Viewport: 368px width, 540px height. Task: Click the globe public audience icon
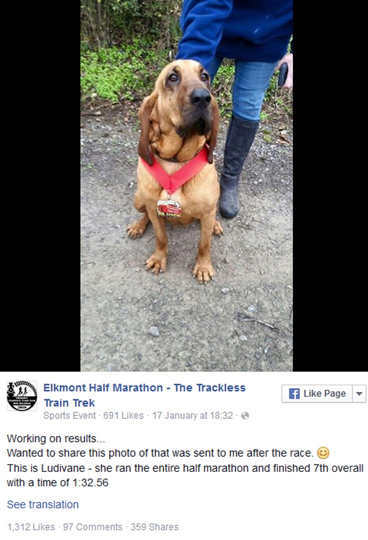click(245, 416)
